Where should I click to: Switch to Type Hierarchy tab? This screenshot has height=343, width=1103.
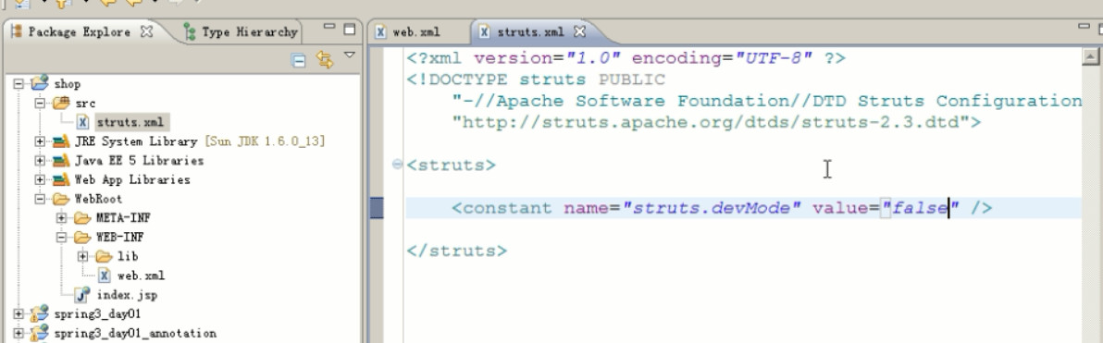point(241,31)
